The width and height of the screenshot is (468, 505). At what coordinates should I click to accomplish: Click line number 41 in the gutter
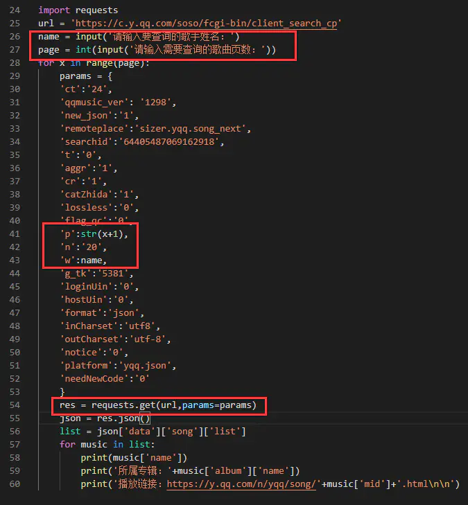pos(15,234)
